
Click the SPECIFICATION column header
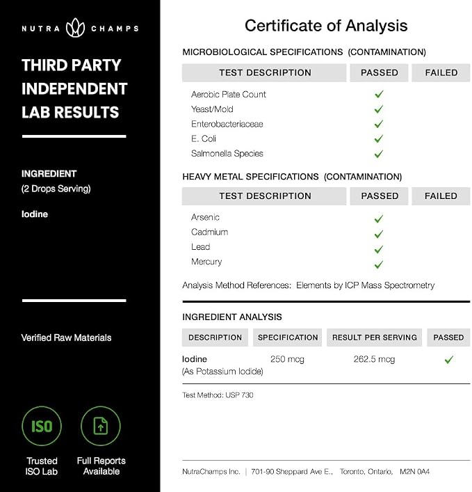[x=287, y=338]
